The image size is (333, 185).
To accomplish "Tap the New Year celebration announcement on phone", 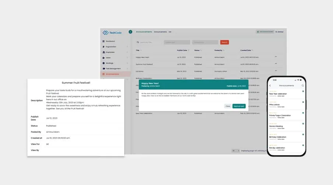I will click(286, 94).
